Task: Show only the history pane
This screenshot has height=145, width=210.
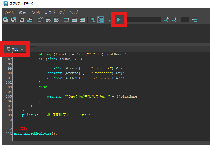Action: [x=66, y=20]
